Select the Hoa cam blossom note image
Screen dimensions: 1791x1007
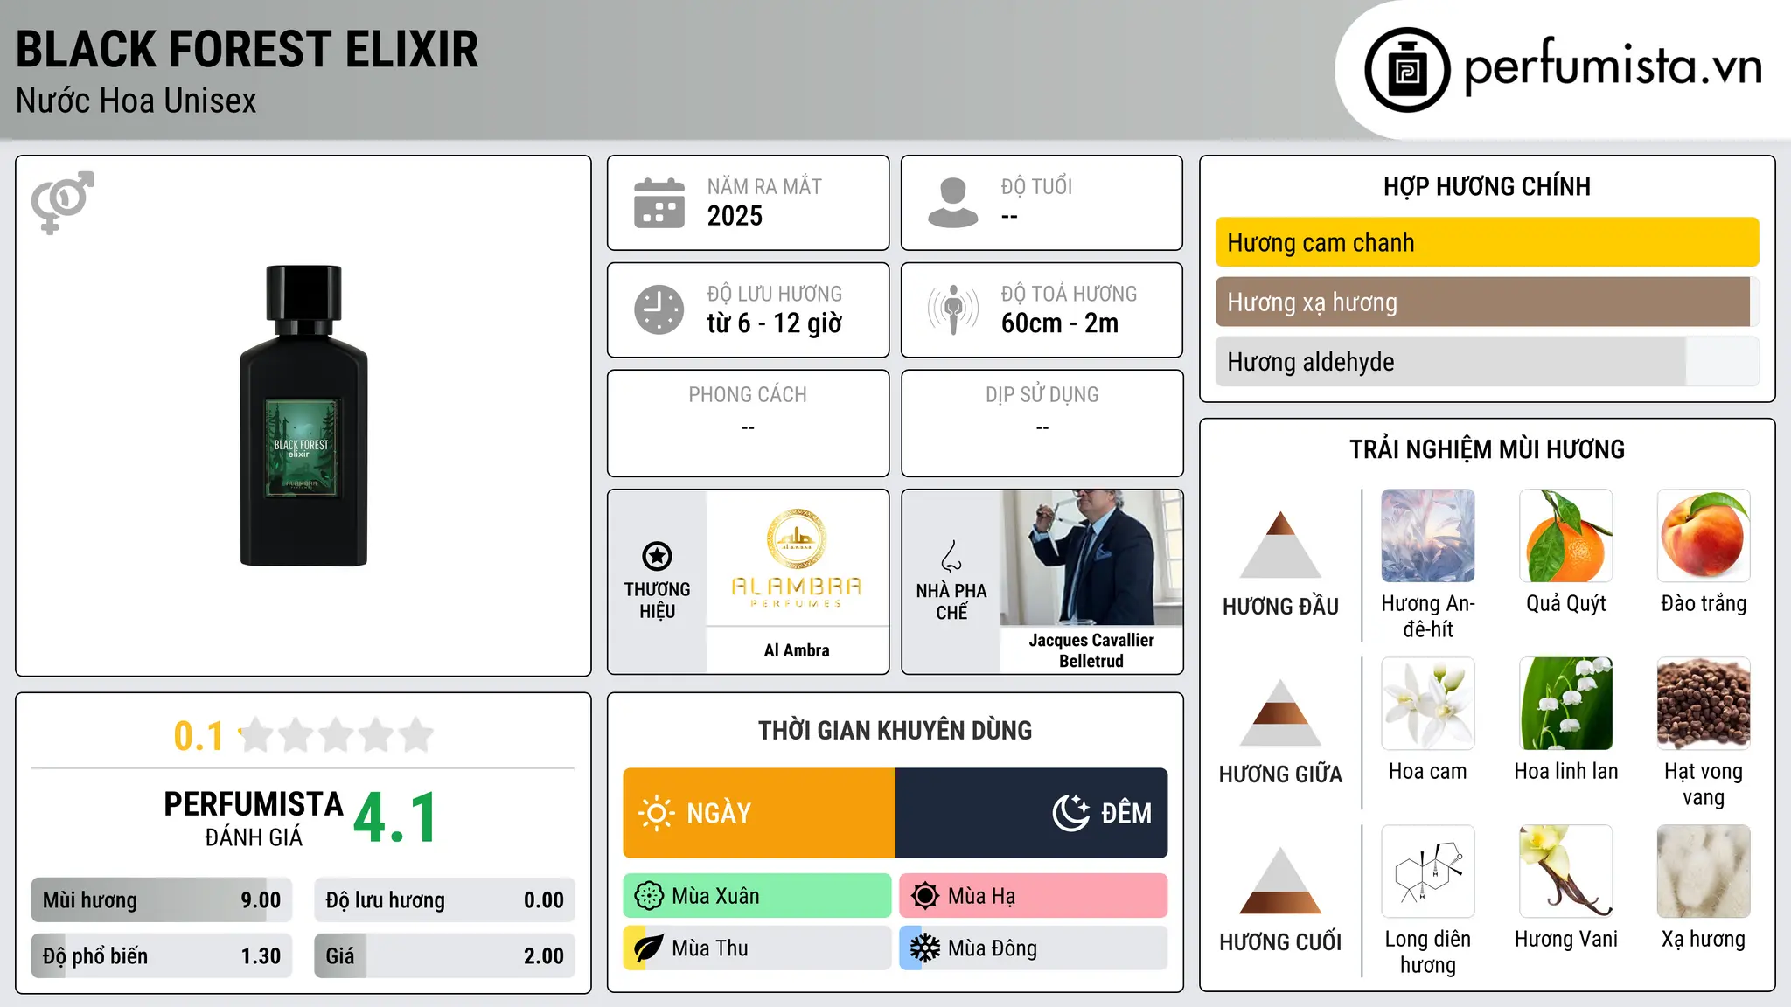(1428, 704)
